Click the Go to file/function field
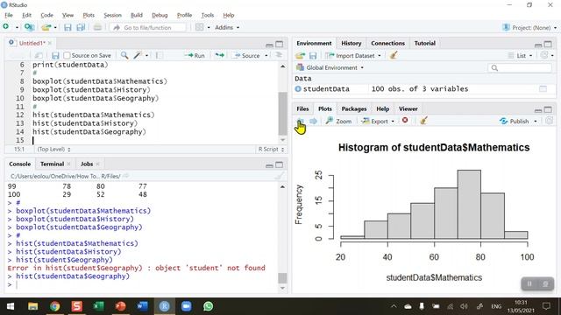Screen dimensions: 561x315 pos(148,27)
